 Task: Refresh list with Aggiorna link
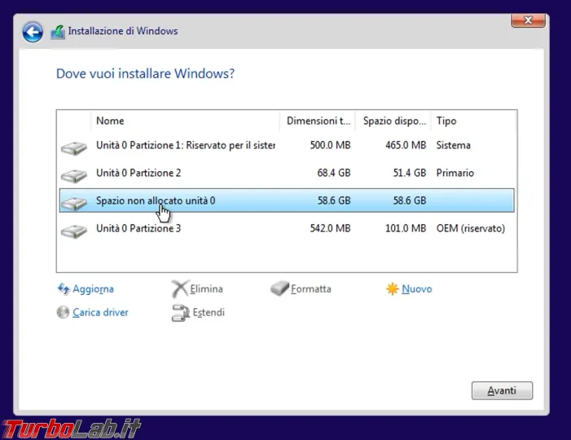tap(93, 288)
